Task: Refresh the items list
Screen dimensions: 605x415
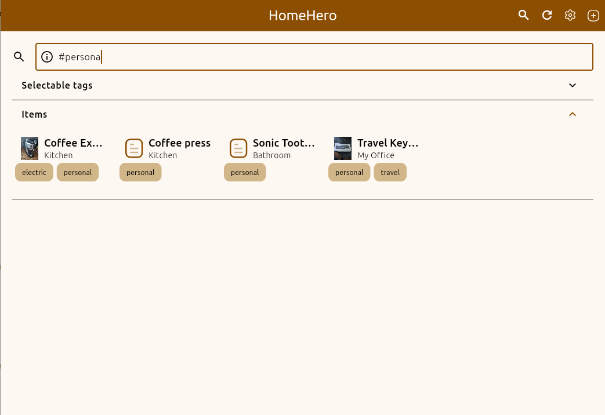Action: coord(546,15)
